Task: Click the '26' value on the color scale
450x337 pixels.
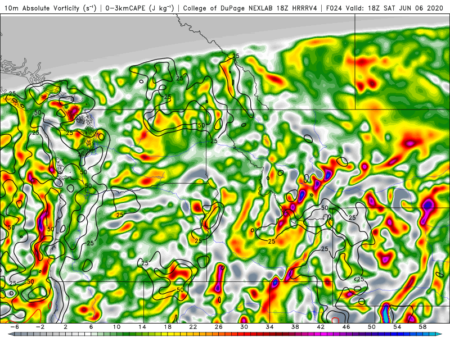Action: (219, 327)
